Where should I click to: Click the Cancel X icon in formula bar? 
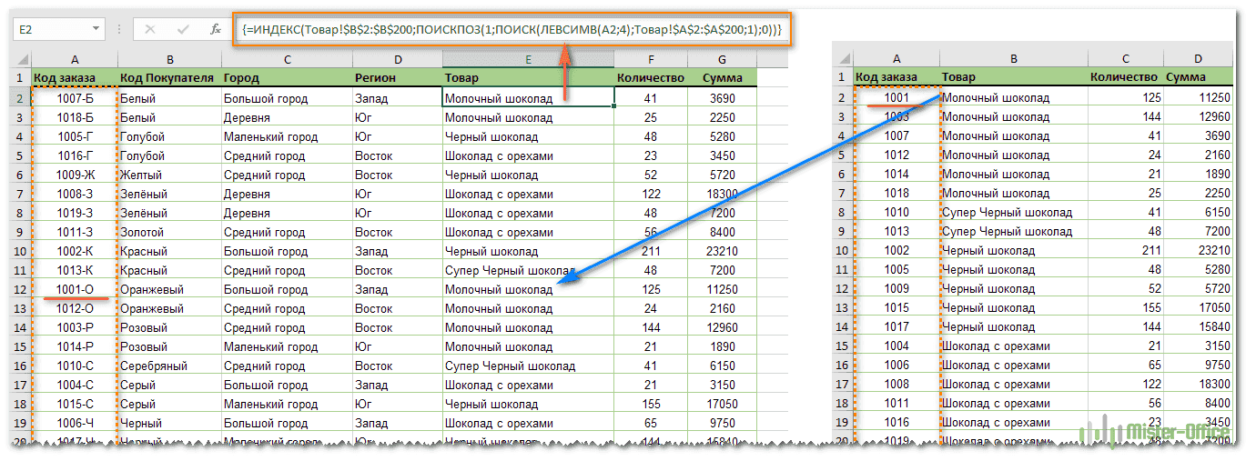pyautogui.click(x=150, y=29)
